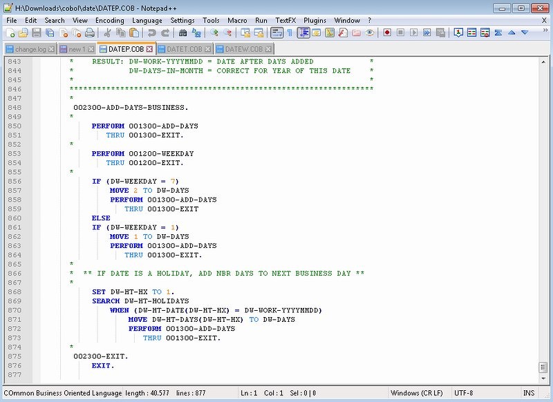This screenshot has height=402, width=553.
Task: Start macro recording with red circle button
Action: tap(387, 33)
